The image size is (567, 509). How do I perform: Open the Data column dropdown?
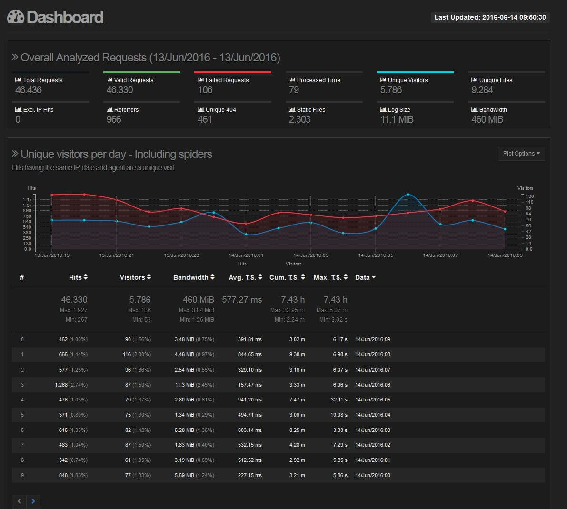tap(365, 277)
